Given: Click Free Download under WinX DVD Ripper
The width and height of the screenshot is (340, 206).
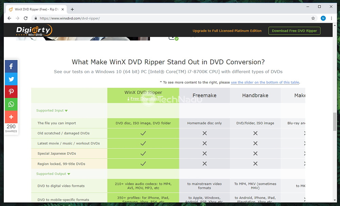Looking at the screenshot, I should click(143, 99).
